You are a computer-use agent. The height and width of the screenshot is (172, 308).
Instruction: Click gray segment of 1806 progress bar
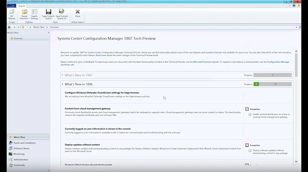point(275,84)
